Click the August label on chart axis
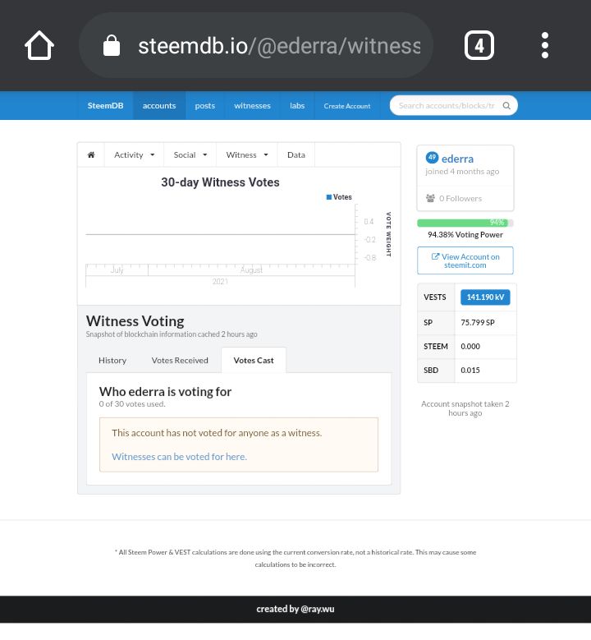This screenshot has height=640, width=591. point(252,269)
